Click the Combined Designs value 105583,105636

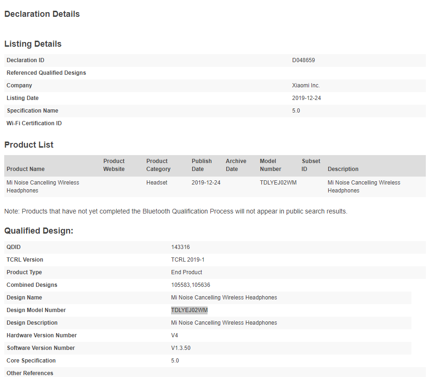(x=190, y=285)
